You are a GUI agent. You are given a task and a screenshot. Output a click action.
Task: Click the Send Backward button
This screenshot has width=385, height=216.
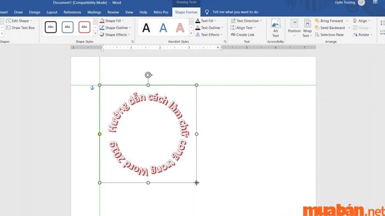point(330,27)
